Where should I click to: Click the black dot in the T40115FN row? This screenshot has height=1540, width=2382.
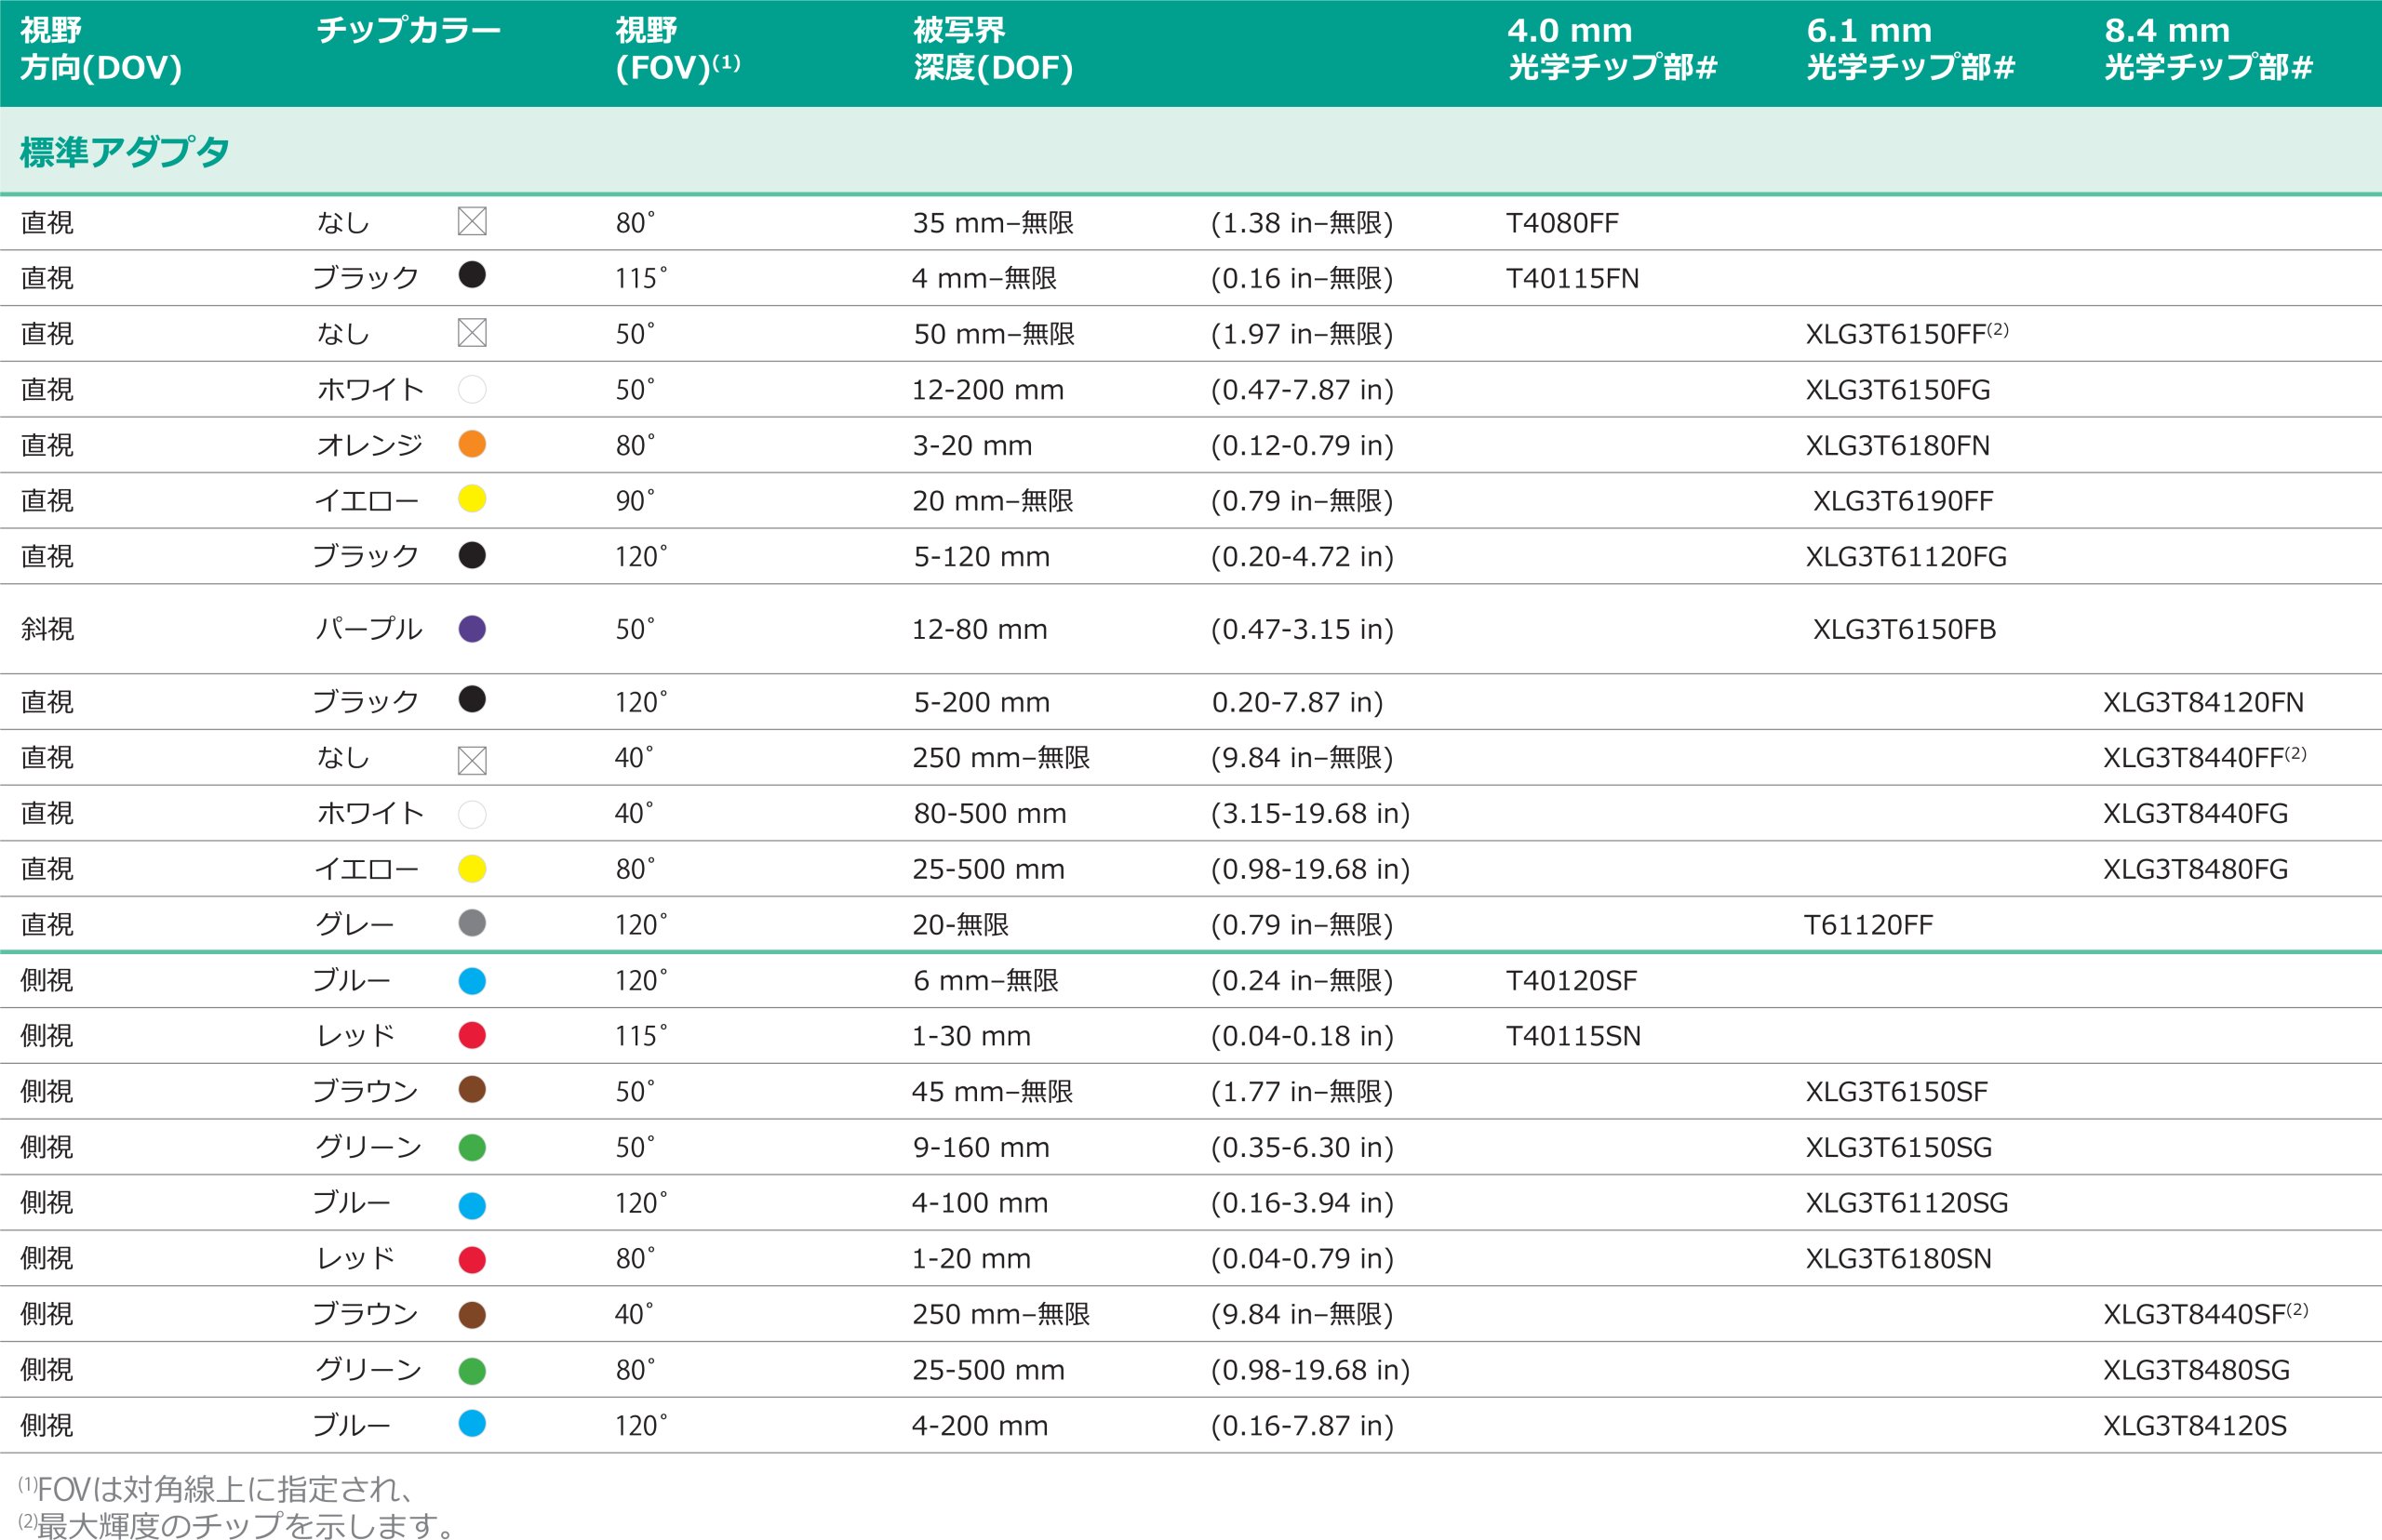[472, 275]
